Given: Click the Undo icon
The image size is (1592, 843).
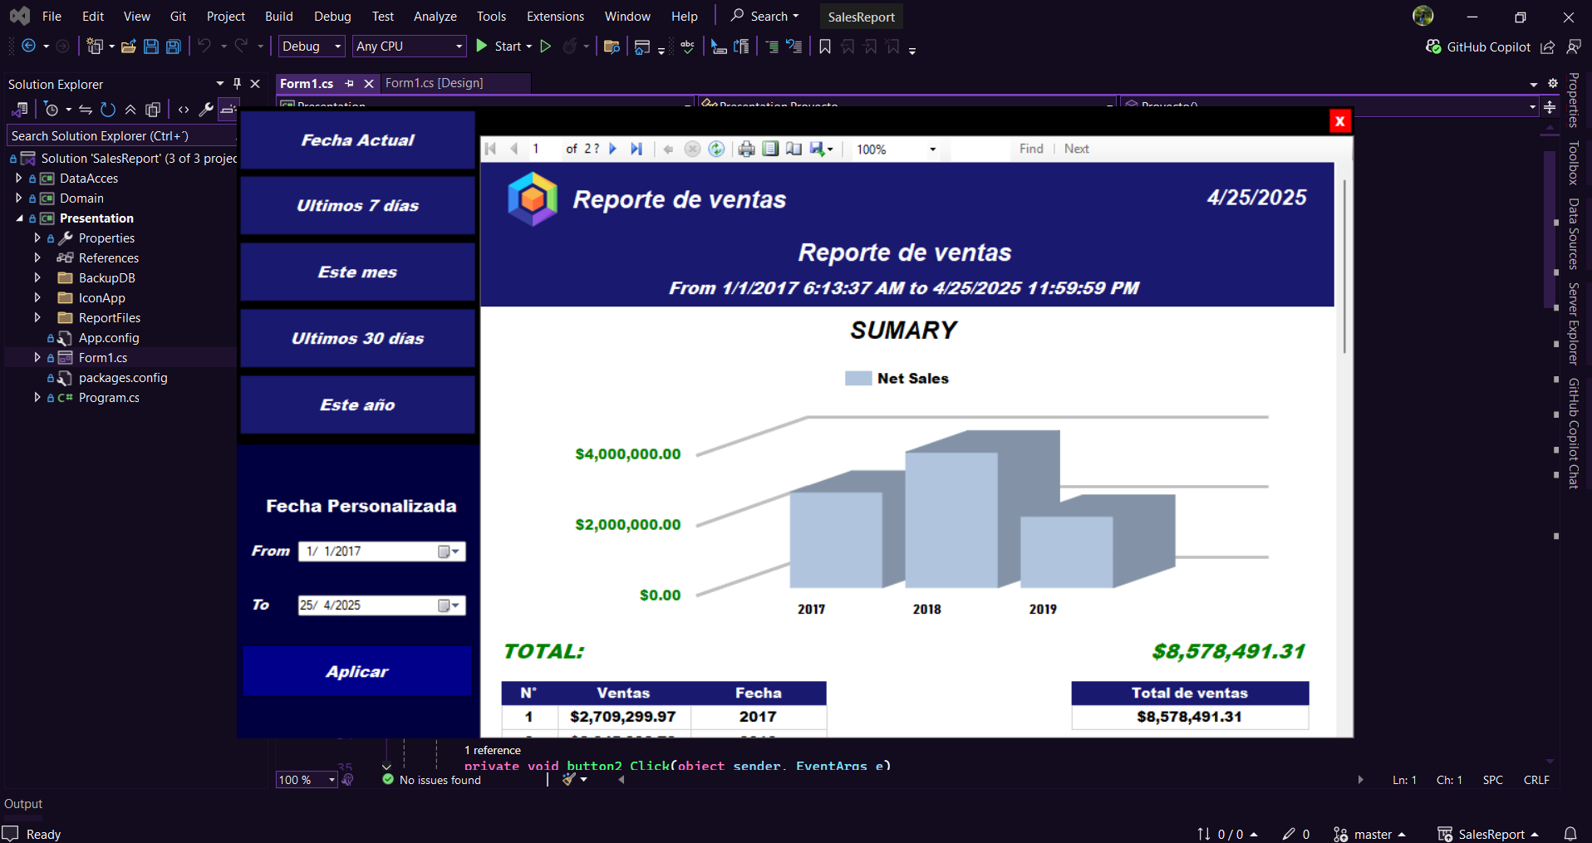Looking at the screenshot, I should pos(204,47).
